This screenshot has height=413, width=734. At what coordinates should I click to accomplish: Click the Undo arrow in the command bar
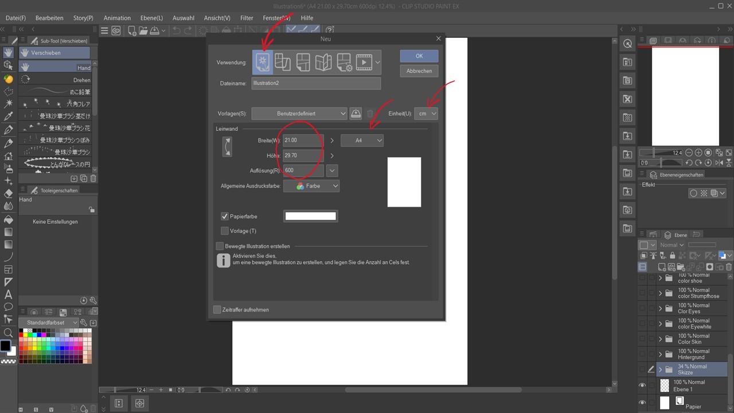point(176,30)
